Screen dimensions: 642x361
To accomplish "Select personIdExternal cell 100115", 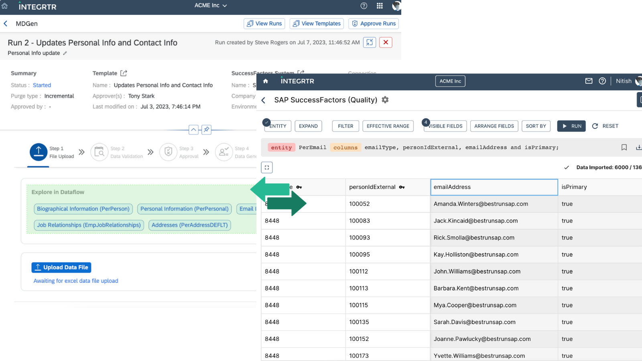I will (388, 305).
